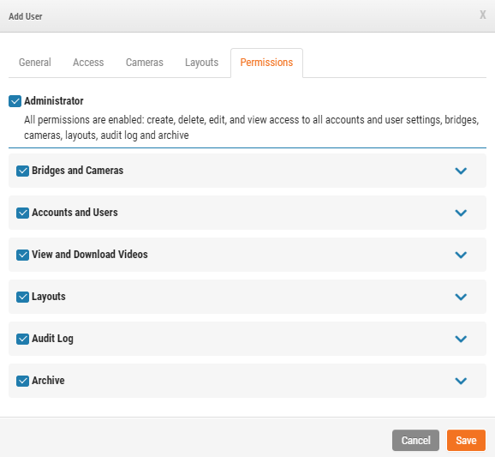Expand View and Download Videos chevron
The image size is (495, 457).
[x=461, y=255]
